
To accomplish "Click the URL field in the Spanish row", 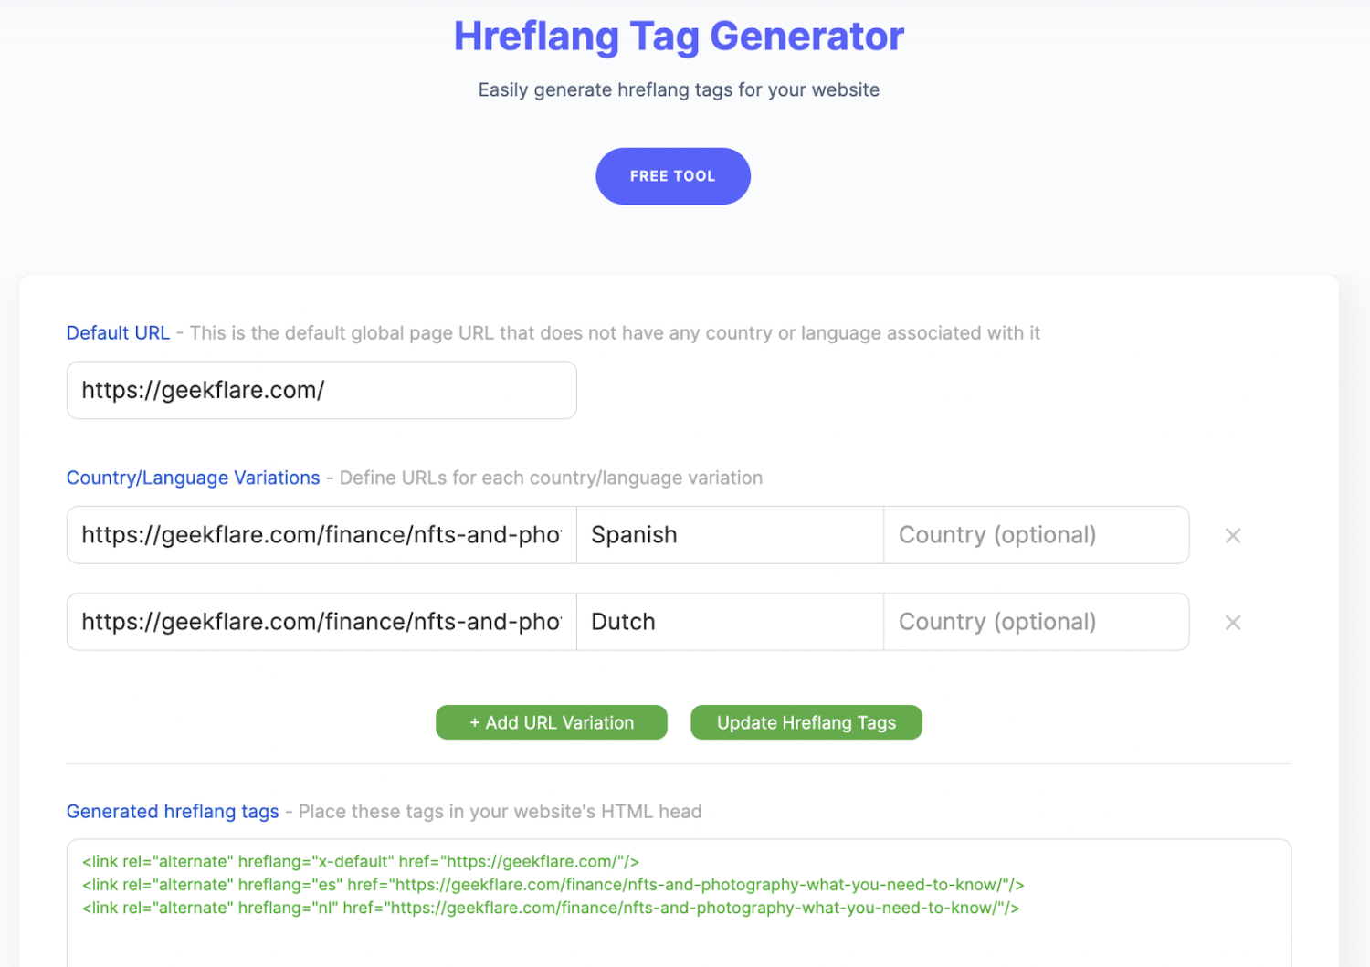I will coord(321,535).
